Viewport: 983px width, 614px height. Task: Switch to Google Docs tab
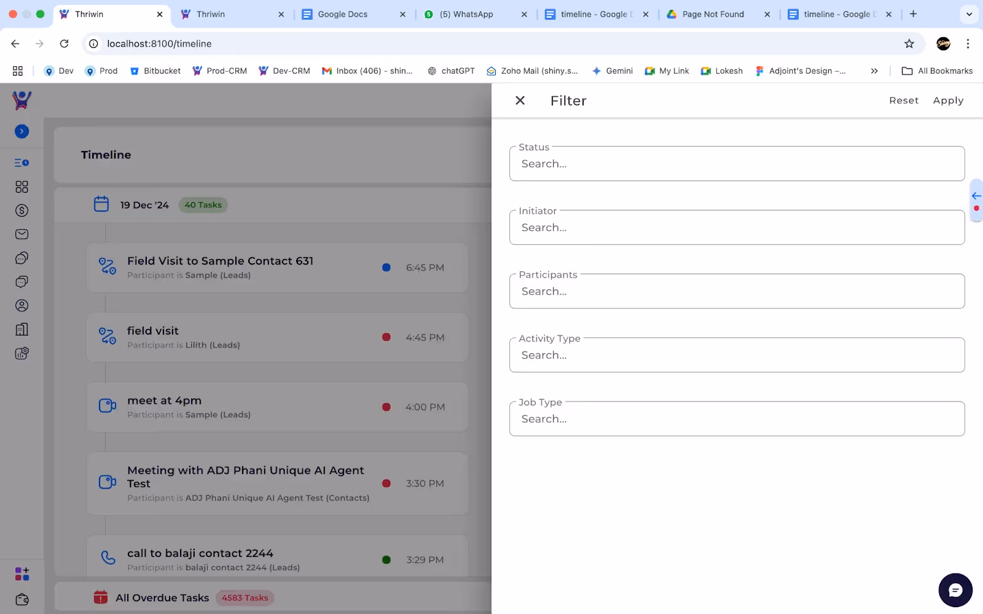click(353, 14)
